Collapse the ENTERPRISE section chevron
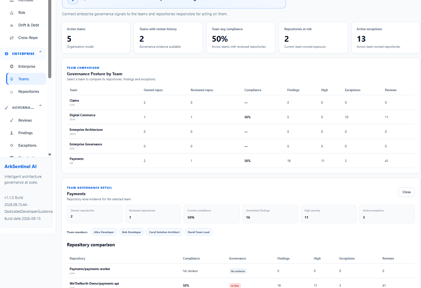The height and width of the screenshot is (288, 421). [x=40, y=52]
